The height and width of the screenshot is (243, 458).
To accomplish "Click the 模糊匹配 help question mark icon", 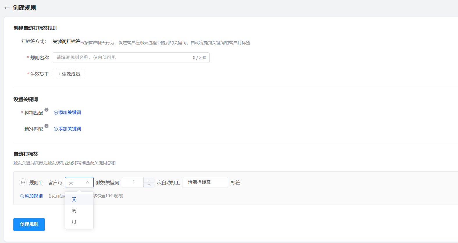I will tap(47, 110).
